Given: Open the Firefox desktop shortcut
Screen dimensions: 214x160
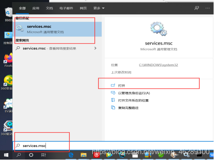Looking at the screenshot, I should 8,60.
